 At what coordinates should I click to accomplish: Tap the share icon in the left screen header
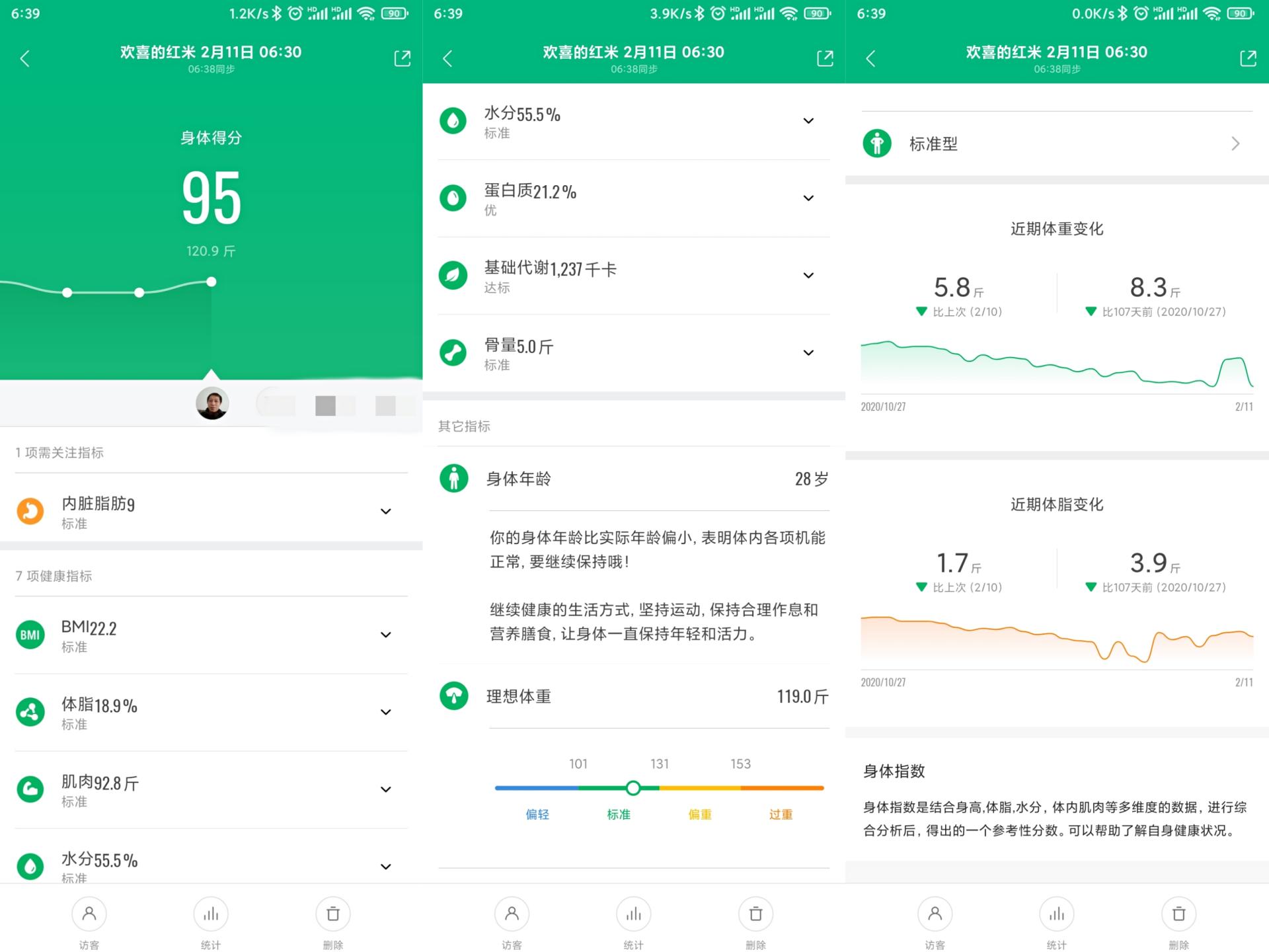coord(403,58)
